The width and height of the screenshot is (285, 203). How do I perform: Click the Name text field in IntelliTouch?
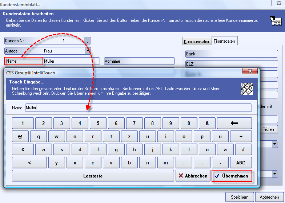click(x=138, y=108)
